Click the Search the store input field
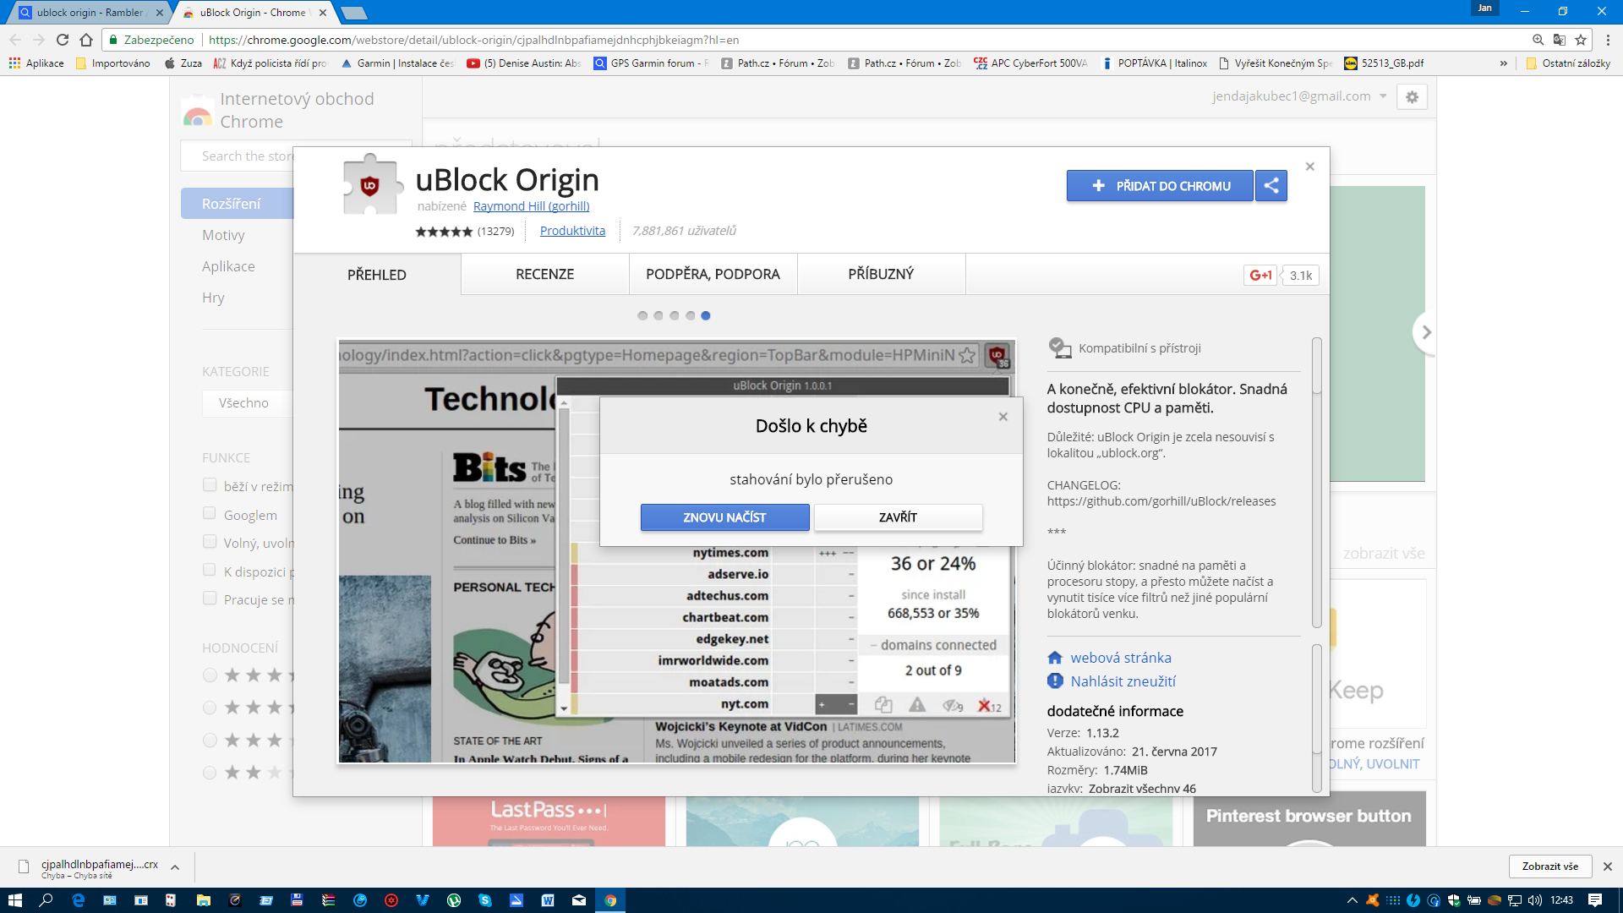 click(x=238, y=156)
